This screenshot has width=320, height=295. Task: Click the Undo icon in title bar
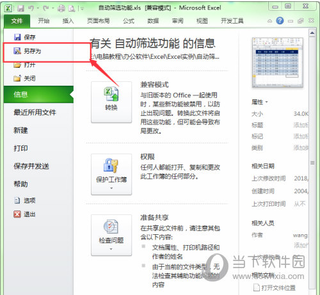(31, 8)
